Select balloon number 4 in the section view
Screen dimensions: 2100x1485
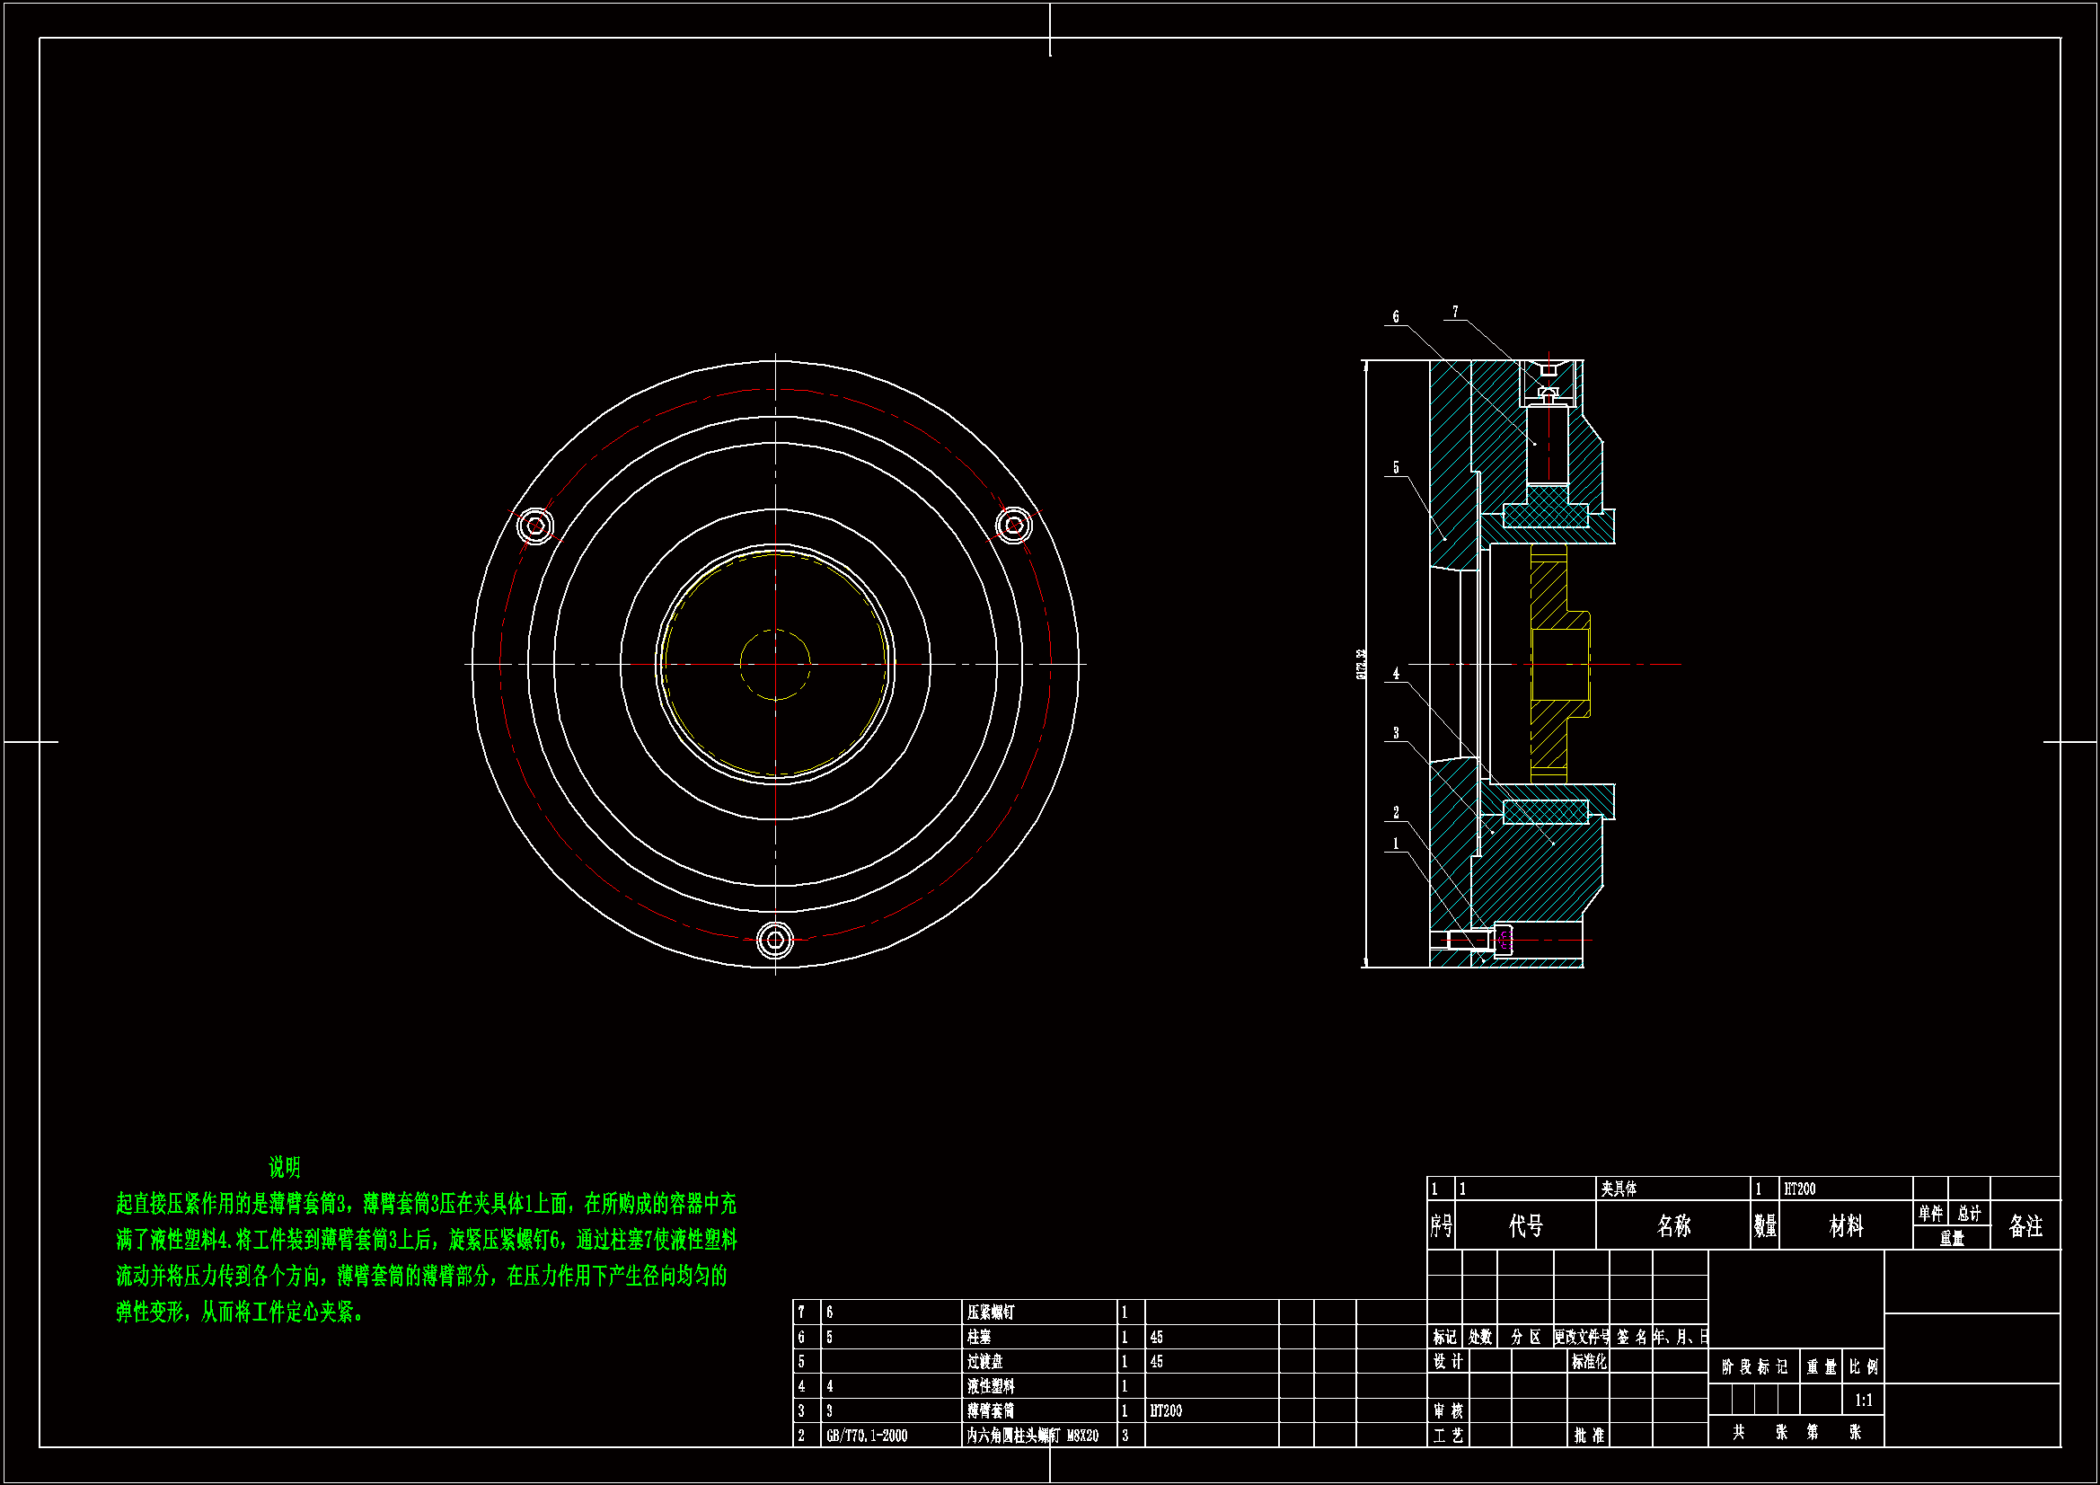tap(1396, 674)
